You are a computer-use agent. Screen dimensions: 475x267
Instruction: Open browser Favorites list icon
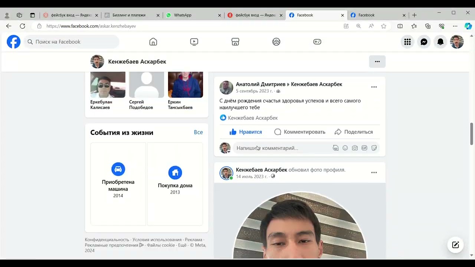[x=414, y=26]
